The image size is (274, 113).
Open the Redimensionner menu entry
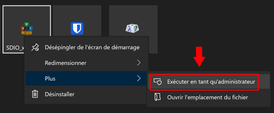click(66, 63)
